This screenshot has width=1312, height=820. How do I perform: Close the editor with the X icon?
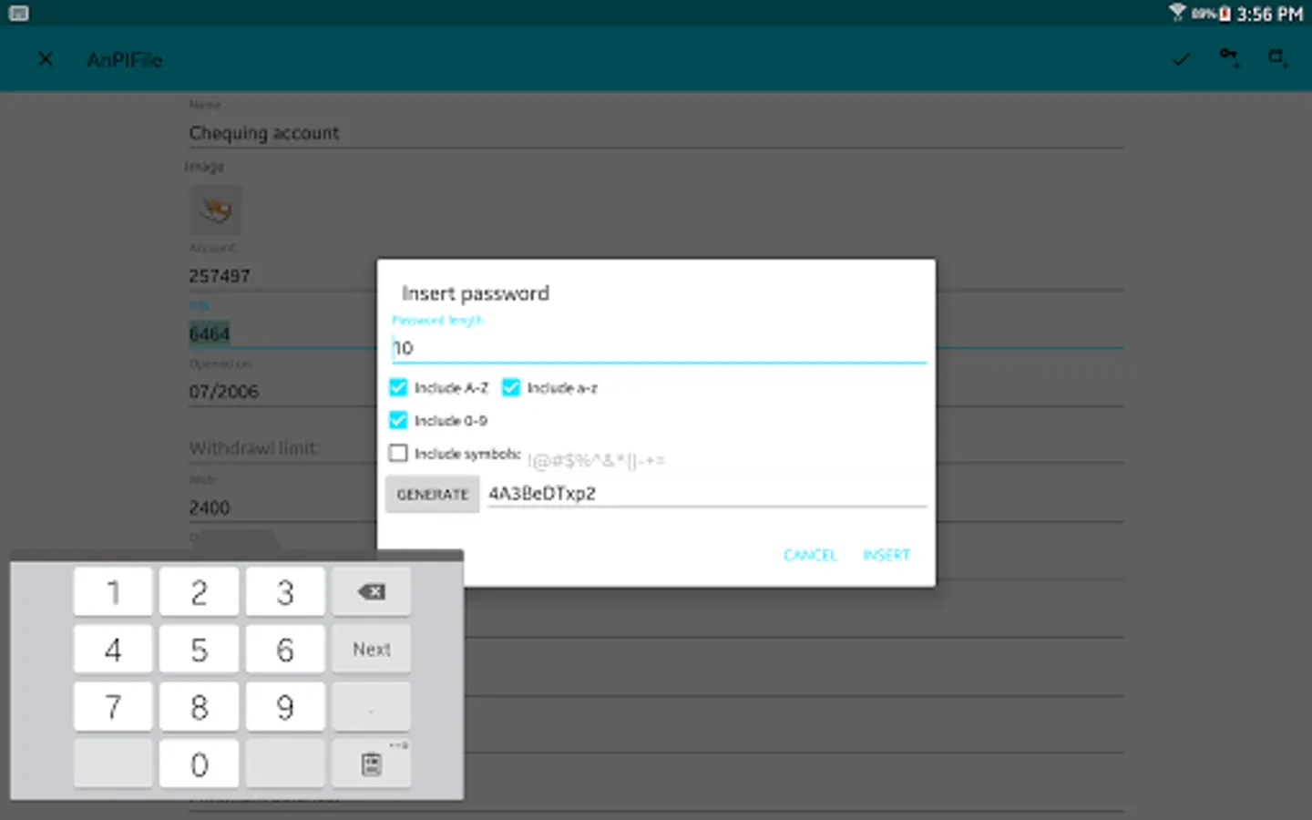pyautogui.click(x=45, y=59)
